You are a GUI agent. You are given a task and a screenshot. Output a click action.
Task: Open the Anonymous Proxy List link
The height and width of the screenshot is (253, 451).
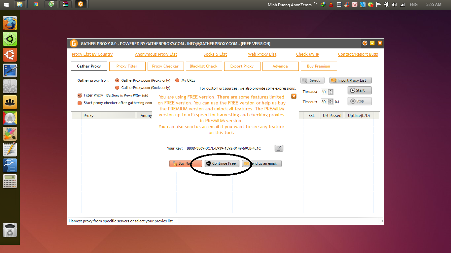click(x=156, y=54)
